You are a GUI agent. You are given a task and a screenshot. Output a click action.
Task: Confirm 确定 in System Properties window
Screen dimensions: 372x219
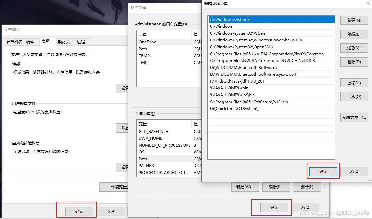(79, 211)
